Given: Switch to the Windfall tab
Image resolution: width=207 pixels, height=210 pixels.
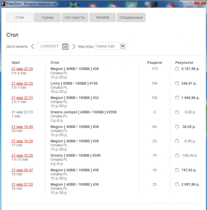Looking at the screenshot, I should coord(102,17).
